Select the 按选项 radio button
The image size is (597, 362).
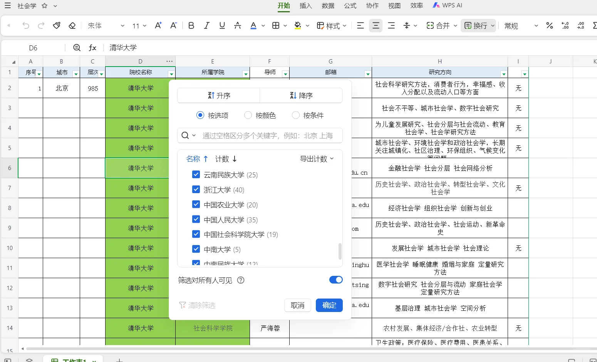click(x=200, y=115)
